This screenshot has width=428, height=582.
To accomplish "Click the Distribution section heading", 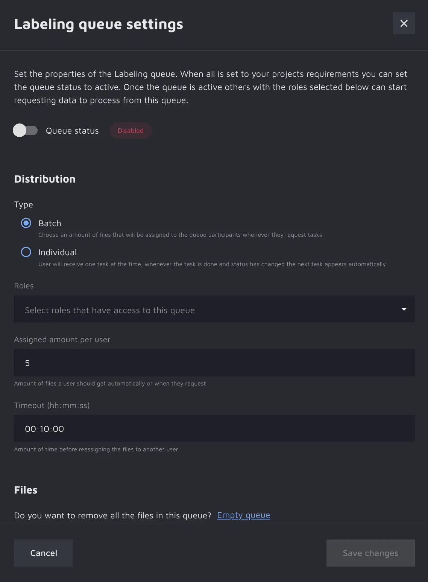I will click(45, 179).
